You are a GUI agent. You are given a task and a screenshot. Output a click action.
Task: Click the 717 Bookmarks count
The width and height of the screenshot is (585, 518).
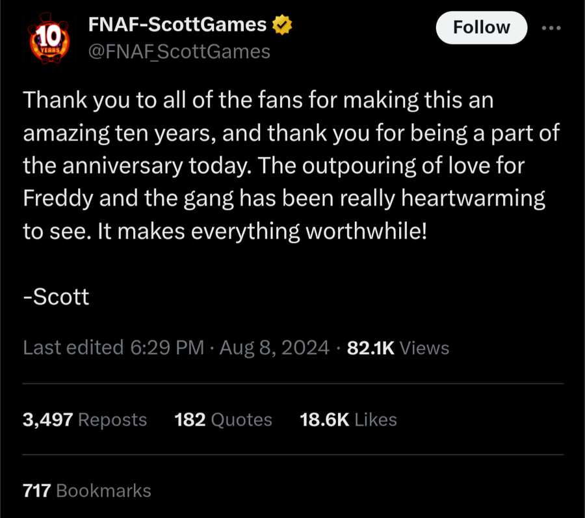coord(86,490)
